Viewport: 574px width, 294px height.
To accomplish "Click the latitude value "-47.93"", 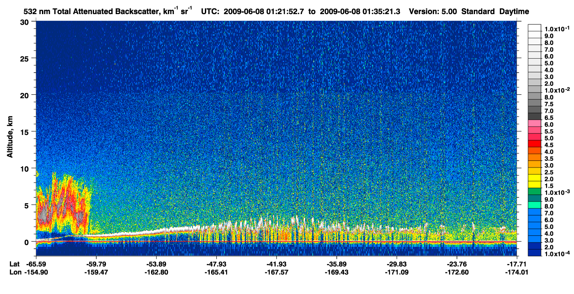I will [216, 264].
